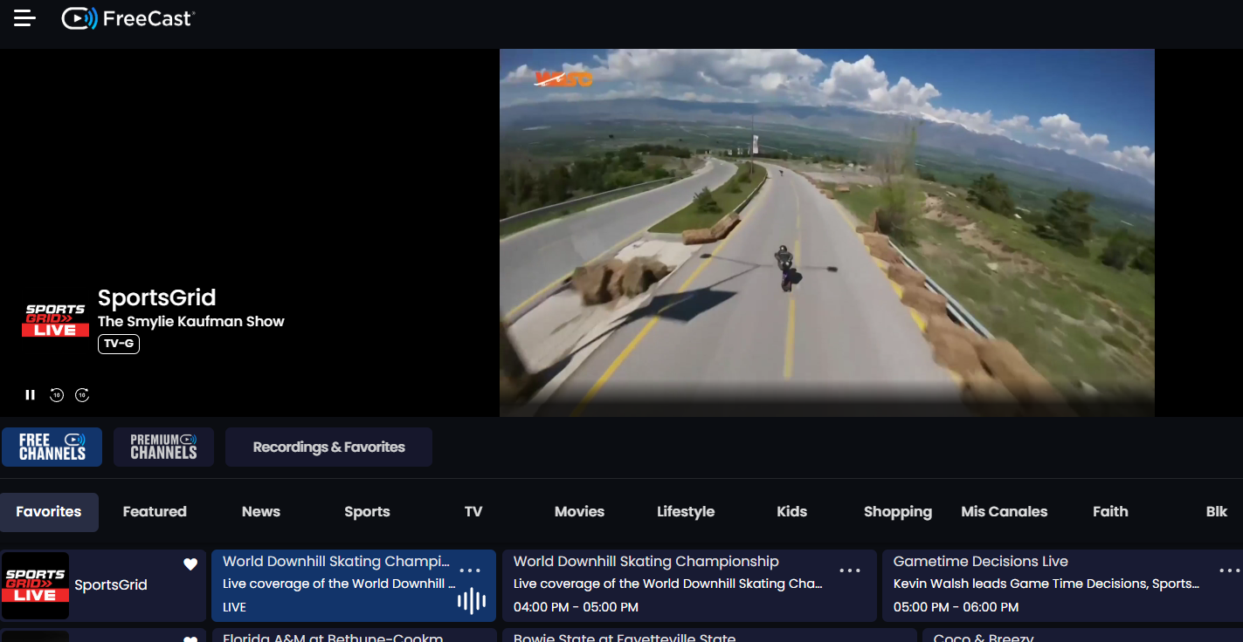Select the Mis Canales category
Viewport: 1243px width, 642px height.
[x=1005, y=512]
